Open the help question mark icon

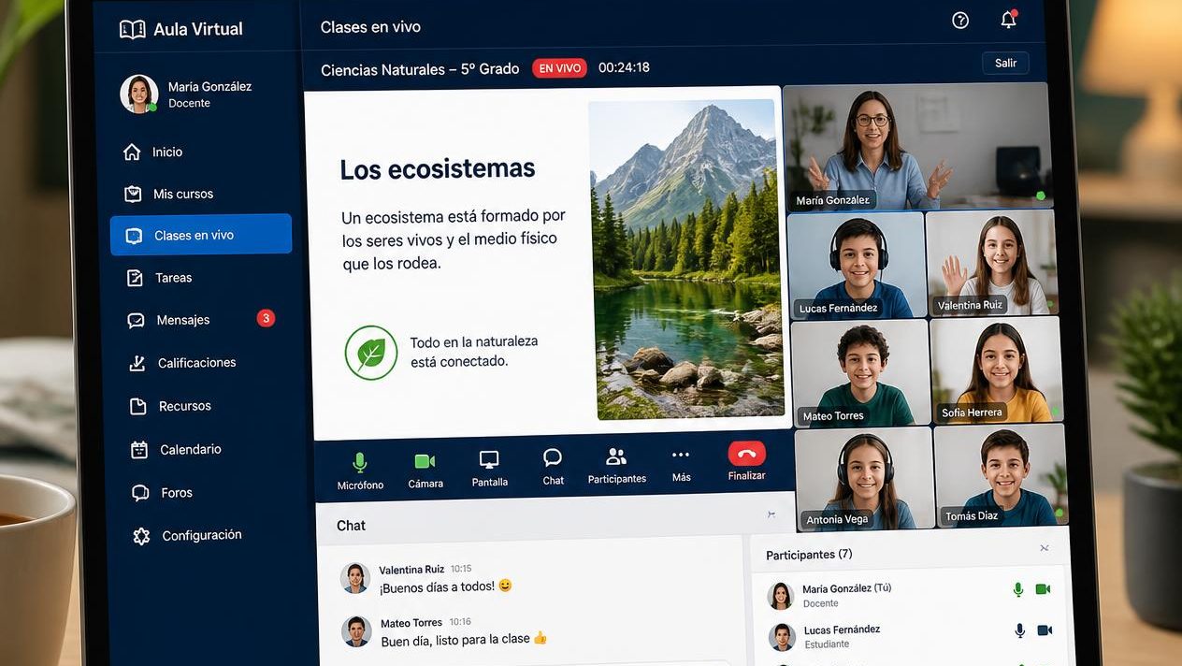click(x=960, y=21)
